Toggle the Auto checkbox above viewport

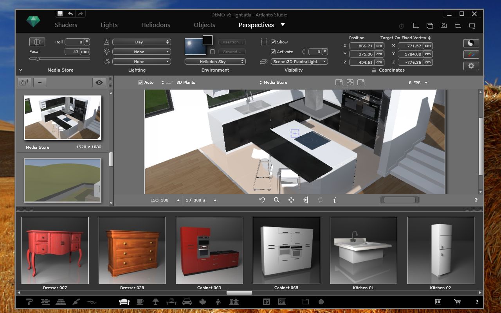click(141, 83)
